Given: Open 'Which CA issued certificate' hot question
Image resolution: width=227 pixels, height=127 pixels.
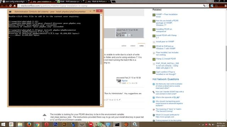Looking at the screenshot, I should [x=167, y=116].
